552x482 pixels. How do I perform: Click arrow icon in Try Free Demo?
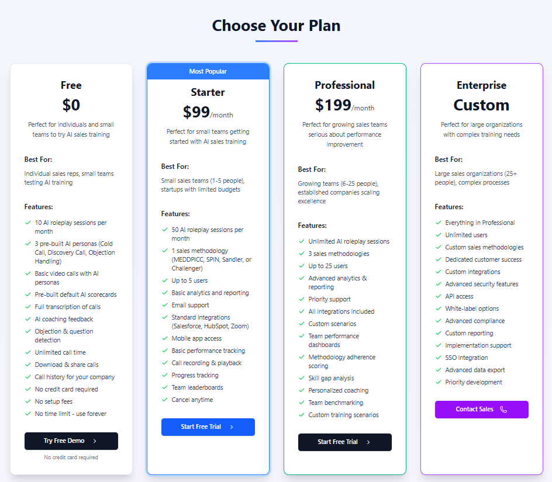(x=95, y=441)
